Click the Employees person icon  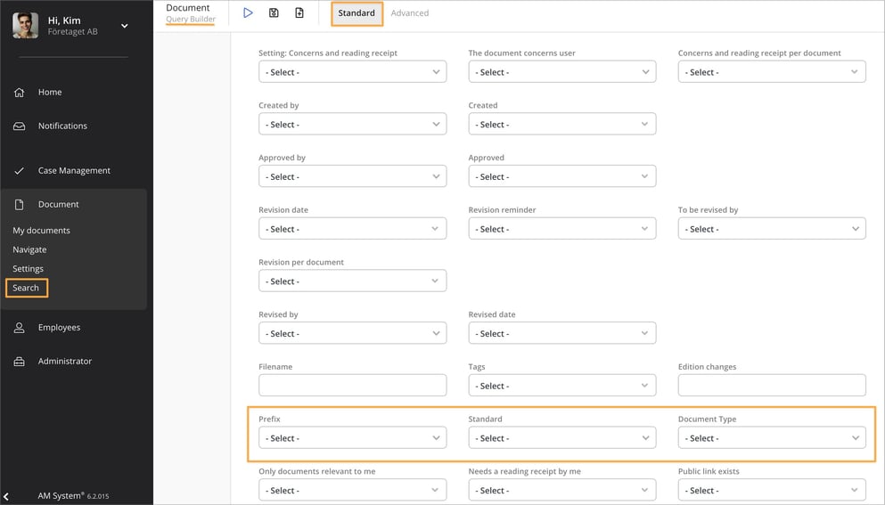point(20,327)
